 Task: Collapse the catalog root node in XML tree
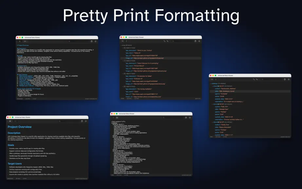pyautogui.click(x=211, y=83)
